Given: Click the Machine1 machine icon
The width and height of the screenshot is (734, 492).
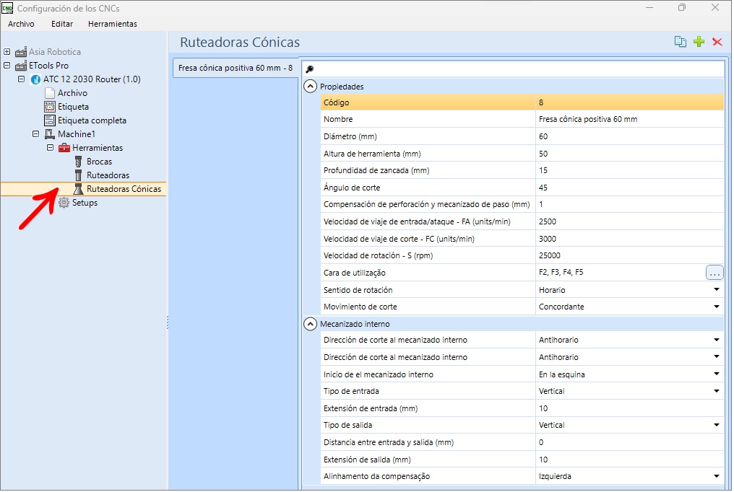Looking at the screenshot, I should (50, 134).
